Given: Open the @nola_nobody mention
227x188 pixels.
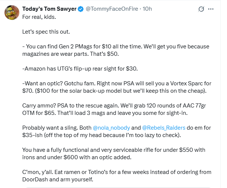Looking at the screenshot, I should click(112, 128).
